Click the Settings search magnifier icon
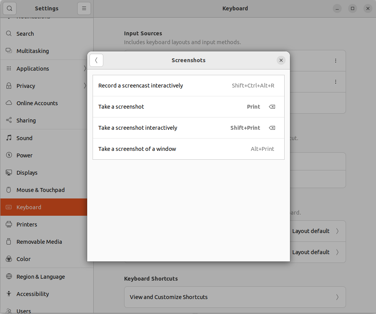376x314 pixels. coord(9,8)
